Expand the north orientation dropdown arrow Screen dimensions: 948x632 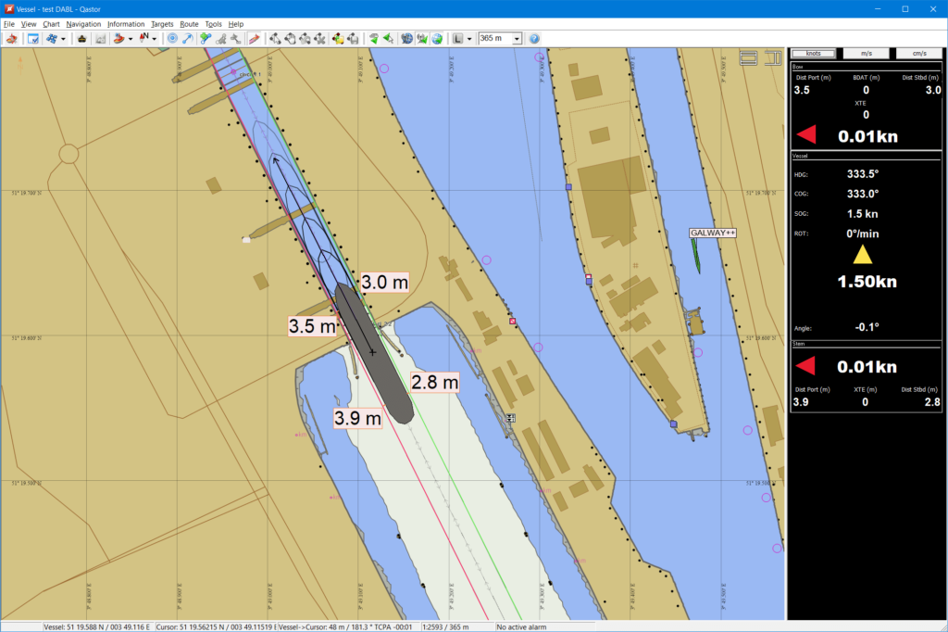tap(155, 39)
